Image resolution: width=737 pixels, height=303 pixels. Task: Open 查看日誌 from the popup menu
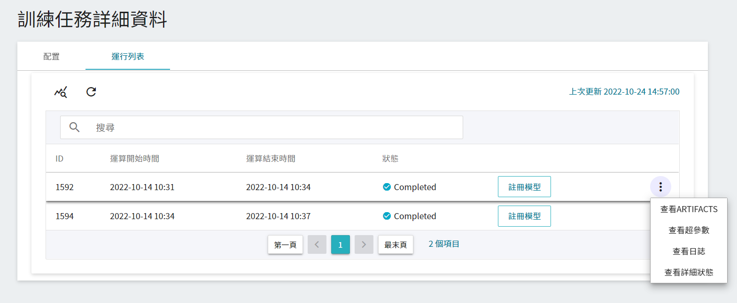click(689, 251)
